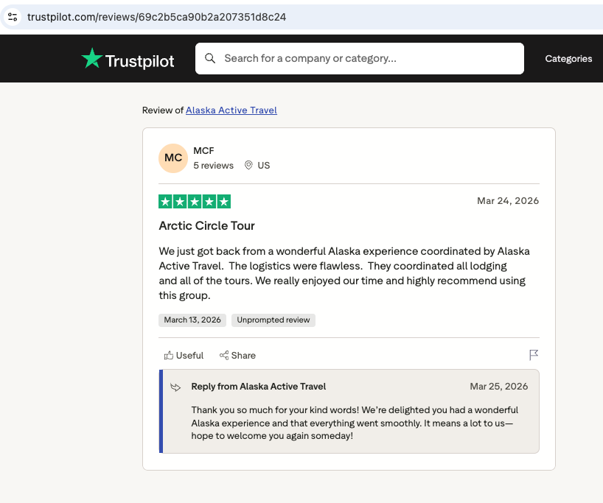The width and height of the screenshot is (603, 503).
Task: Mark the review as Useful
Action: pos(184,356)
